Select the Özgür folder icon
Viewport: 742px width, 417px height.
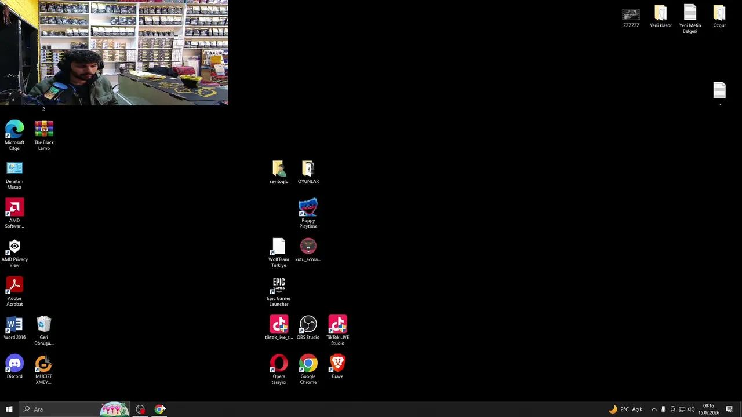[719, 17]
